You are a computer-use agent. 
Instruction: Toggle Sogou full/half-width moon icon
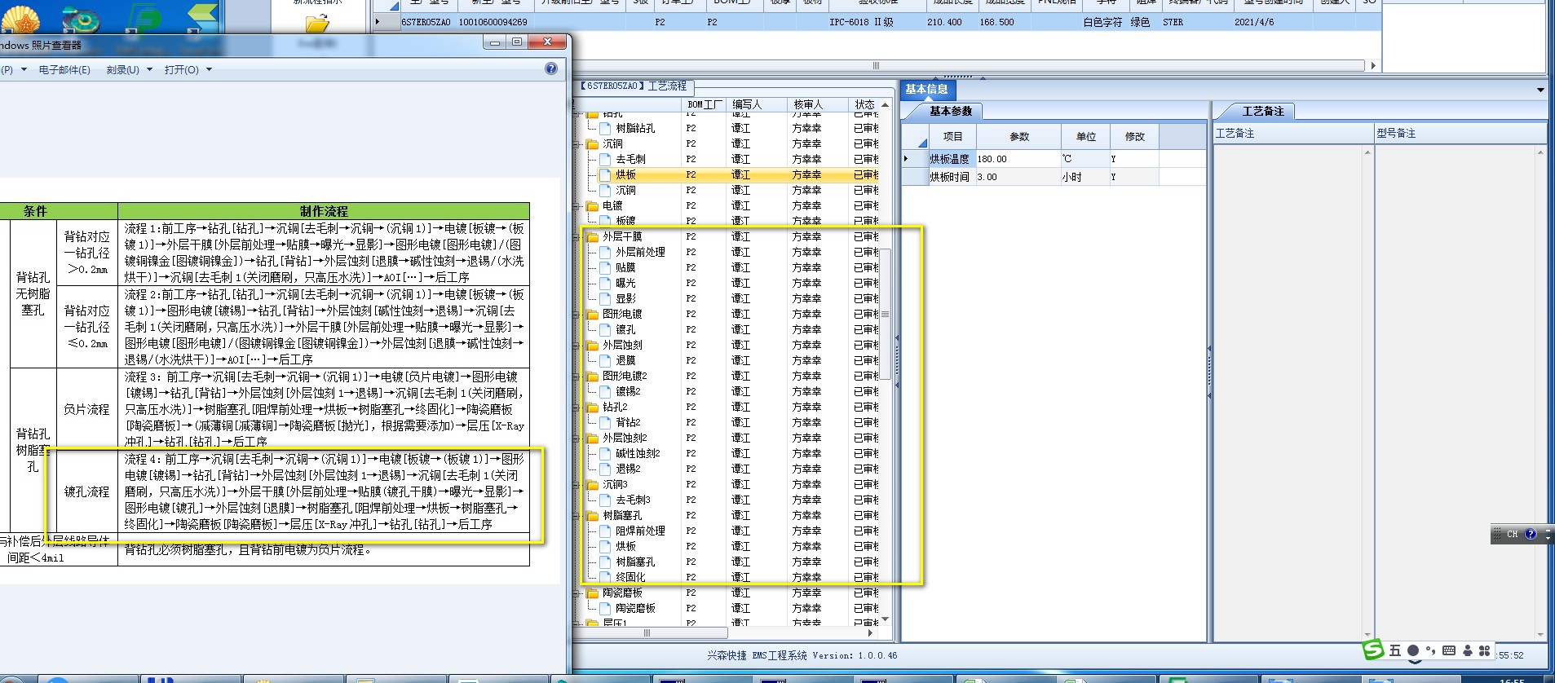pyautogui.click(x=1413, y=650)
